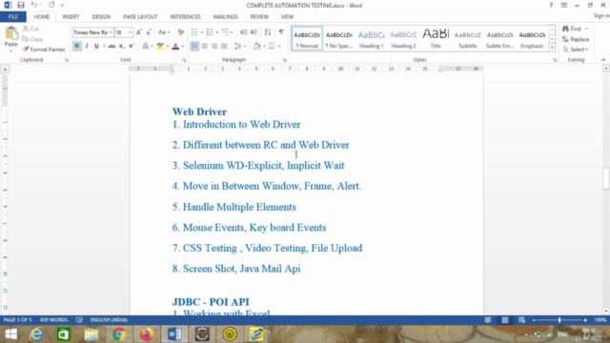The height and width of the screenshot is (343, 610).
Task: Switch to the PAGE LAYOUT tab
Action: coord(140,17)
